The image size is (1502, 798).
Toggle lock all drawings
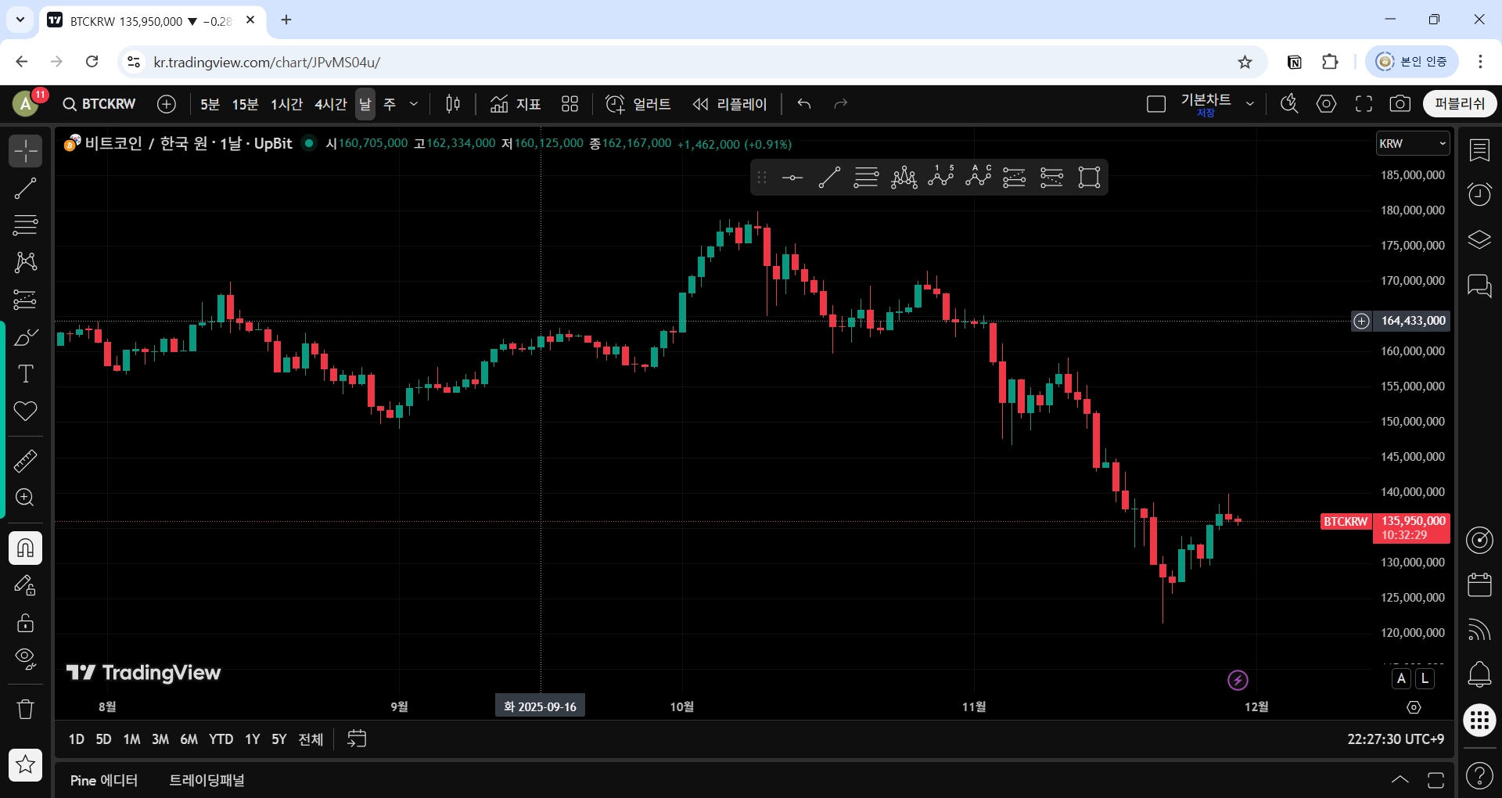point(26,623)
